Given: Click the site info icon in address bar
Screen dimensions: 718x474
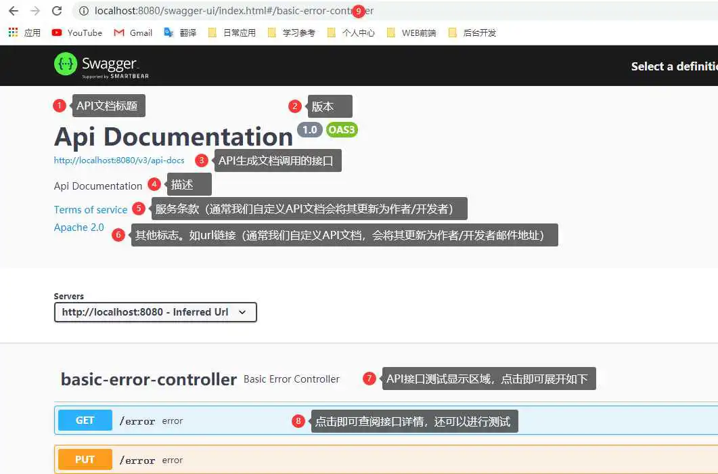Looking at the screenshot, I should tap(84, 11).
